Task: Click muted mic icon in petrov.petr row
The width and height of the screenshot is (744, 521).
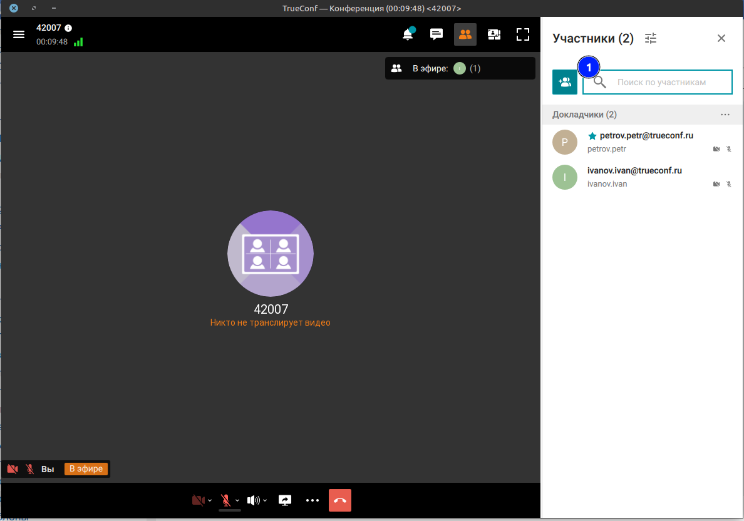Action: (729, 149)
